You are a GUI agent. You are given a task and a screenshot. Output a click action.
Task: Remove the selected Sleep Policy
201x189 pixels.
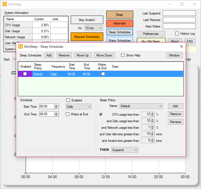point(176,114)
